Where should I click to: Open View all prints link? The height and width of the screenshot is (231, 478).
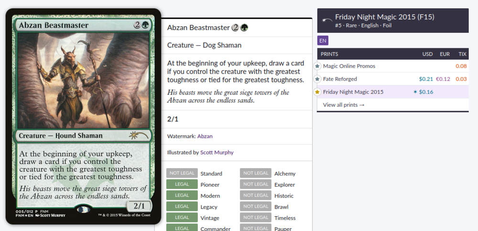click(x=344, y=105)
